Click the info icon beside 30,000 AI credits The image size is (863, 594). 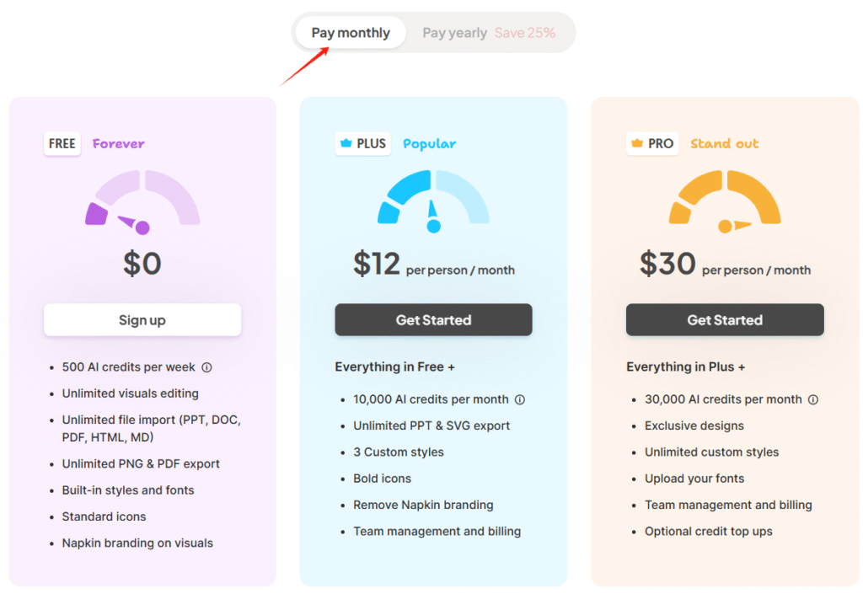point(813,399)
